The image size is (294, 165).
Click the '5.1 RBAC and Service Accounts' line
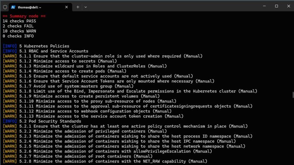click(x=46, y=51)
